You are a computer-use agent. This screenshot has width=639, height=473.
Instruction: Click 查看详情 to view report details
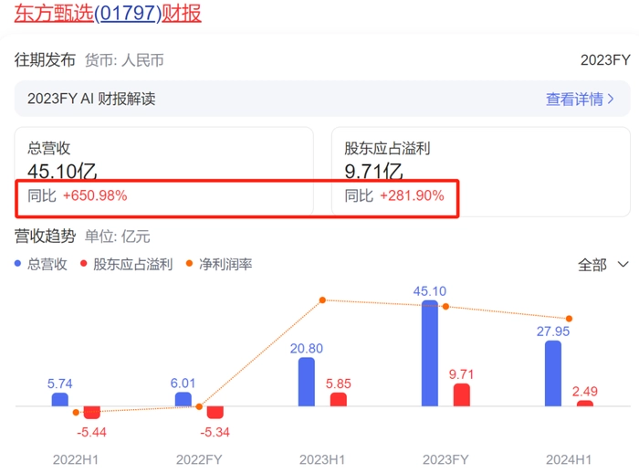[x=573, y=99]
